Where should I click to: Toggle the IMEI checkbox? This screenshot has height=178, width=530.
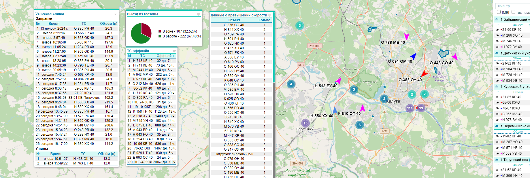pyautogui.click(x=499, y=12)
